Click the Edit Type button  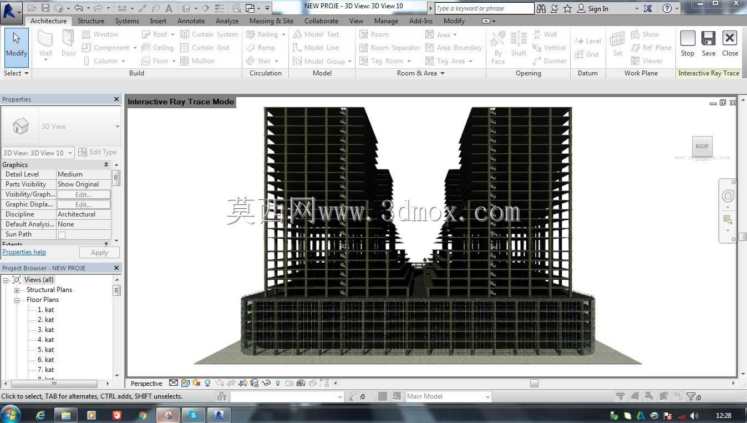point(98,152)
